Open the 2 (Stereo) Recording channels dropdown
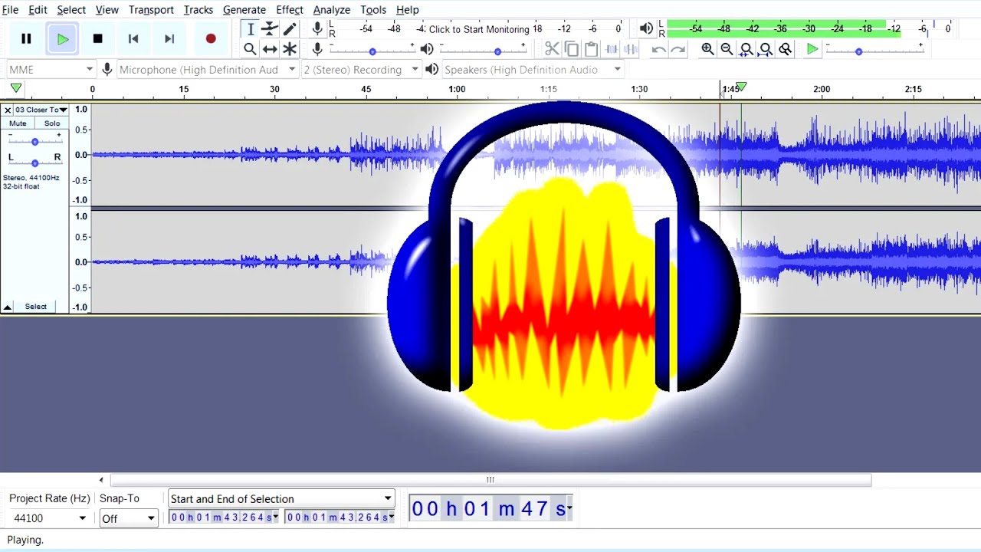This screenshot has width=981, height=552. click(x=361, y=69)
